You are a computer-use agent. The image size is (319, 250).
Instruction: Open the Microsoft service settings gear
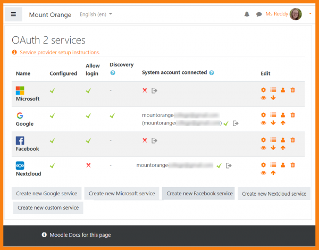click(263, 90)
